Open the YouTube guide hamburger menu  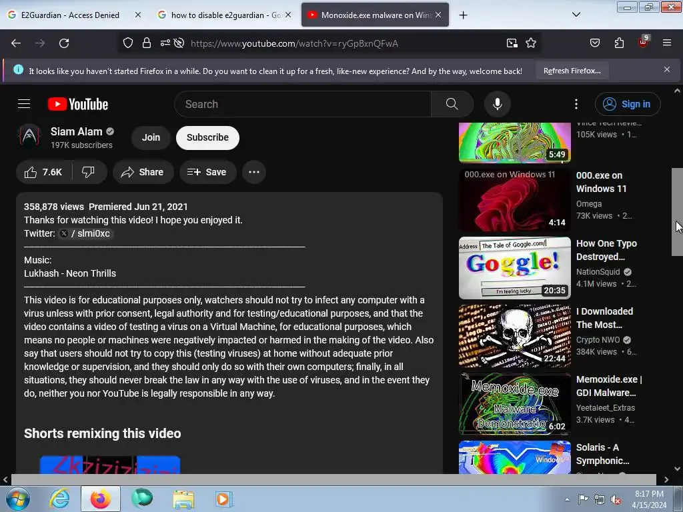tap(24, 104)
